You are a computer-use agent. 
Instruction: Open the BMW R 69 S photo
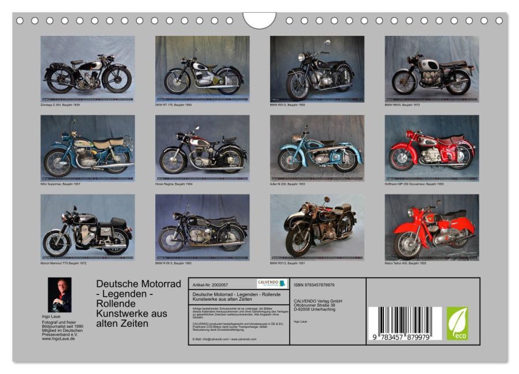pyautogui.click(x=202, y=227)
